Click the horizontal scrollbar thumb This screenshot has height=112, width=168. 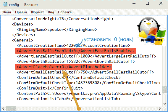pyautogui.click(x=11, y=108)
